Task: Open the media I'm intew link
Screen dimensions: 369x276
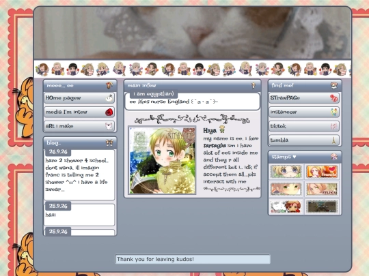Action: coord(79,112)
